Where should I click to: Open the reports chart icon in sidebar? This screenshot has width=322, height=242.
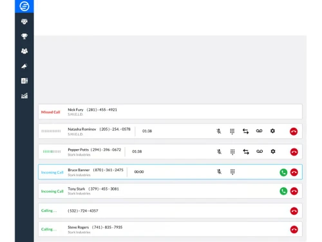[x=24, y=96]
